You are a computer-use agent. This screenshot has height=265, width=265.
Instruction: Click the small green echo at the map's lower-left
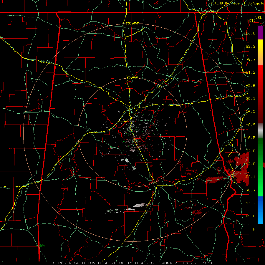pos(41,245)
